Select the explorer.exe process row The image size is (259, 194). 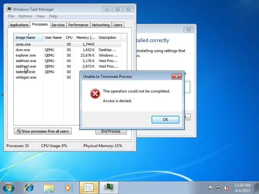(x=67, y=55)
